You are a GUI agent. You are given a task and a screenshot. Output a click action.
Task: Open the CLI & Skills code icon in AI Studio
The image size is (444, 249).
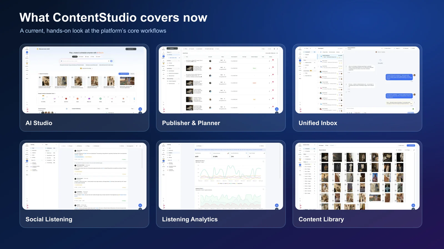[x=43, y=98]
